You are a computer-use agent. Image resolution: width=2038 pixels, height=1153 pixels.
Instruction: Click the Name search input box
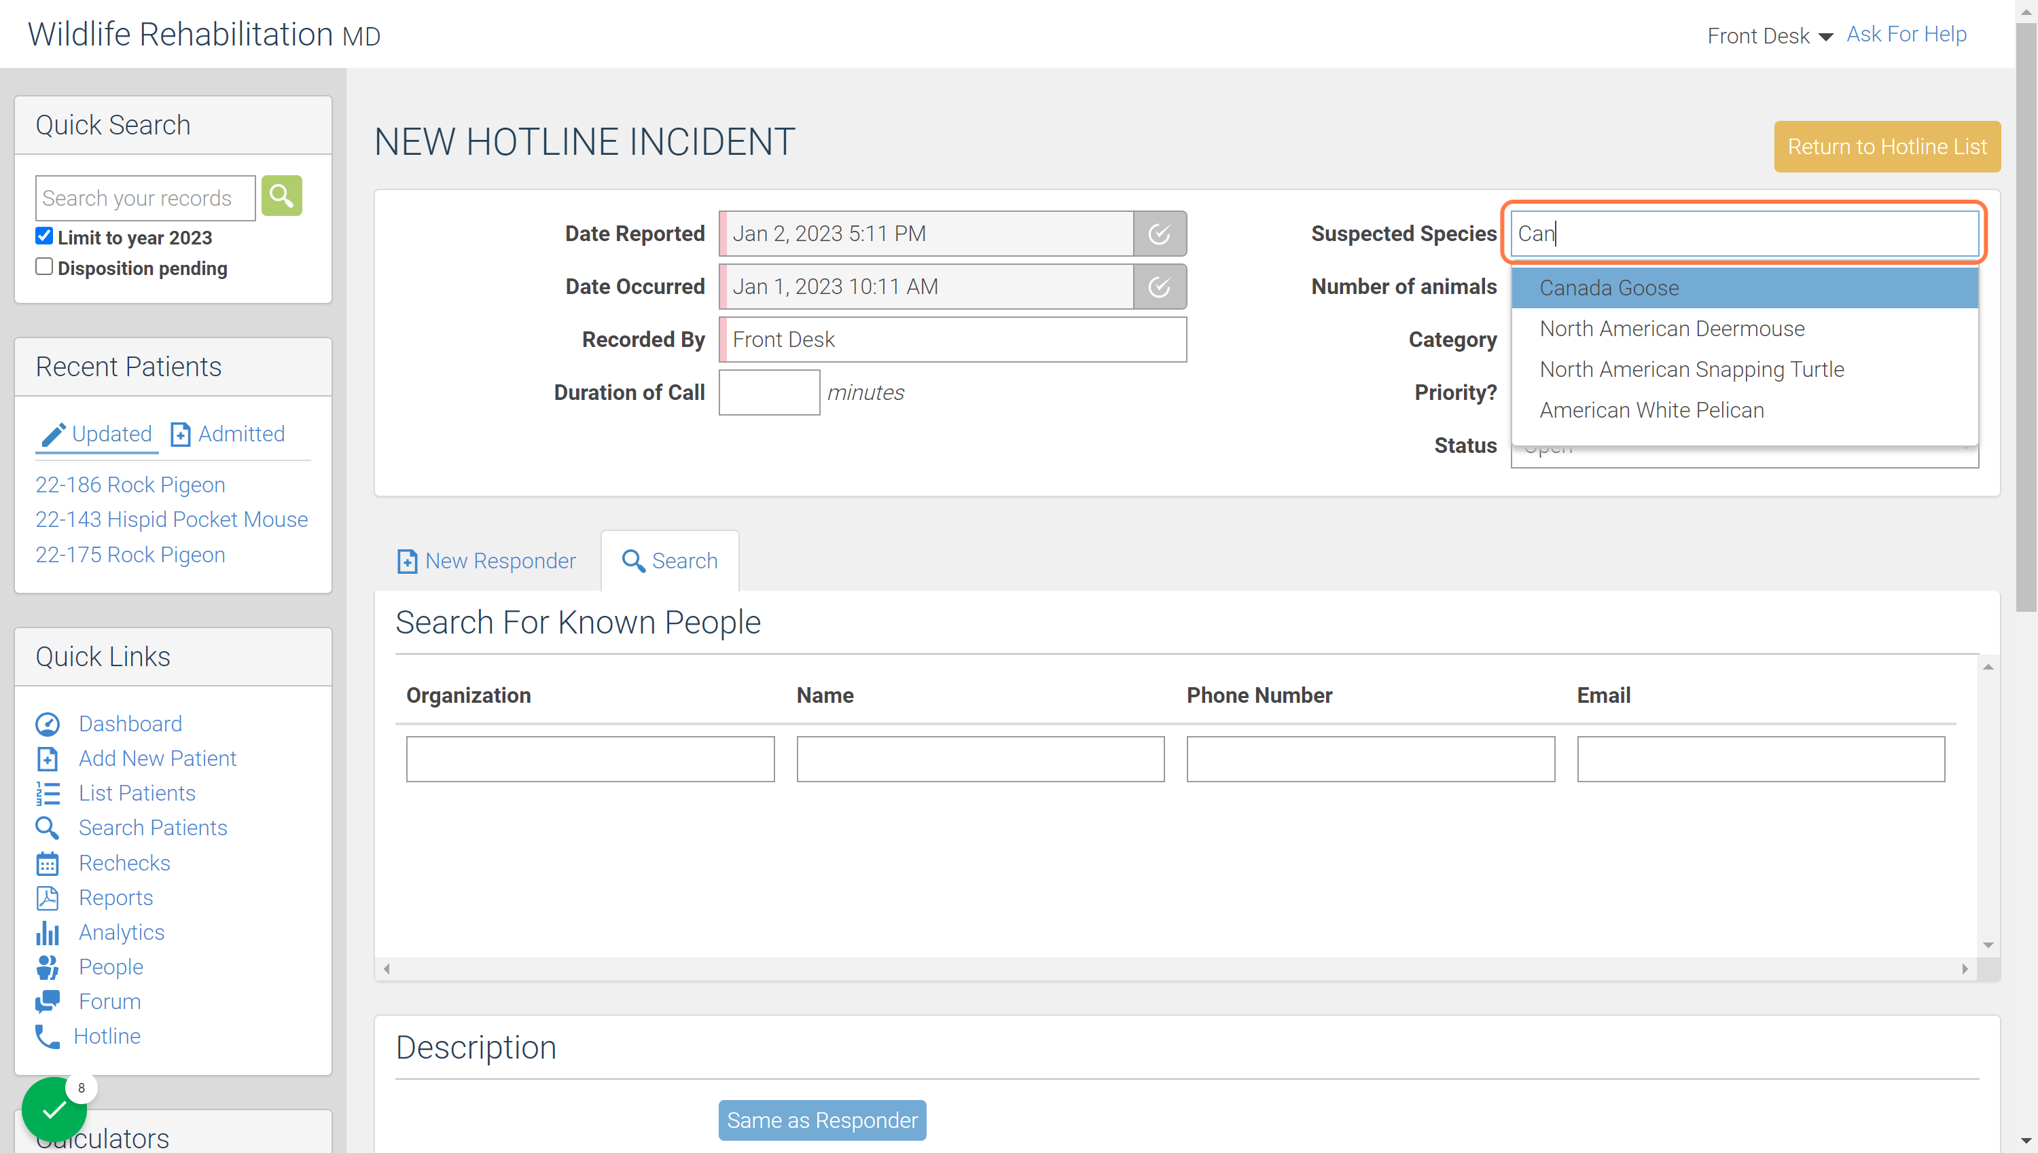[980, 758]
